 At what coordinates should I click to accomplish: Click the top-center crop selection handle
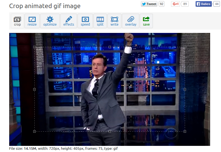click(x=110, y=47)
